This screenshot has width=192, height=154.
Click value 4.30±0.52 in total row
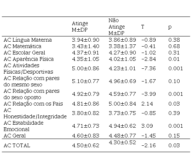coord(122,142)
